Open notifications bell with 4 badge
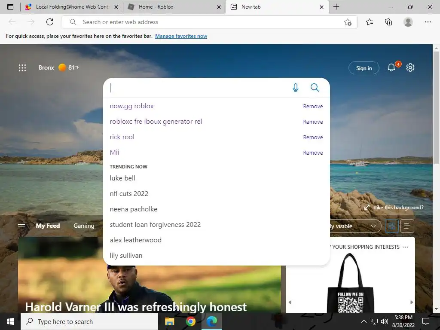440x330 pixels. click(x=391, y=67)
